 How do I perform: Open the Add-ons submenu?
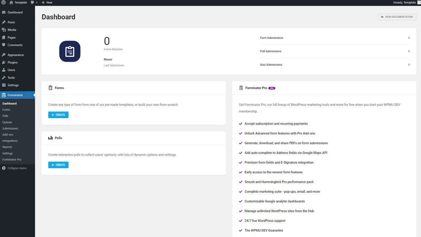[8, 135]
